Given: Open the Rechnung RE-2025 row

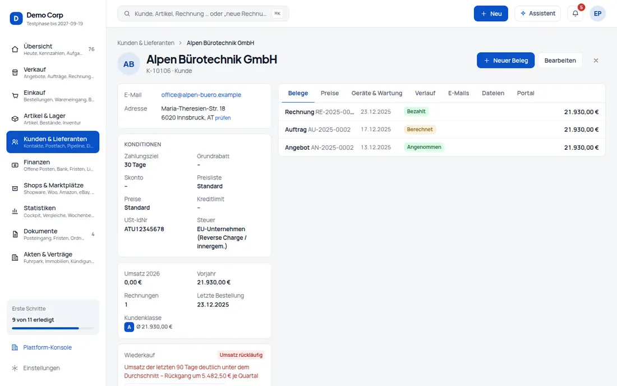Looking at the screenshot, I should click(441, 112).
